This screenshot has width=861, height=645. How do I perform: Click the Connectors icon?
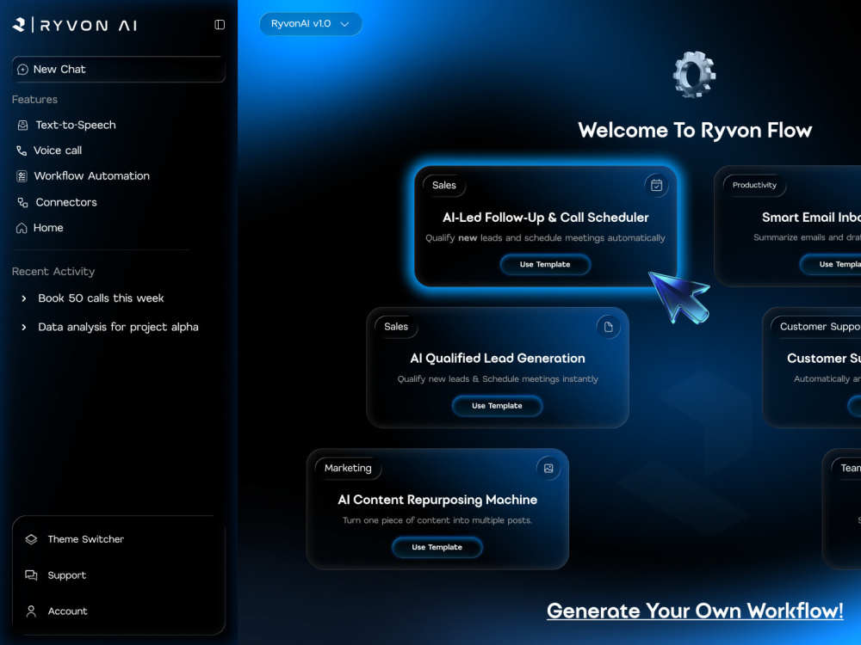pos(22,202)
